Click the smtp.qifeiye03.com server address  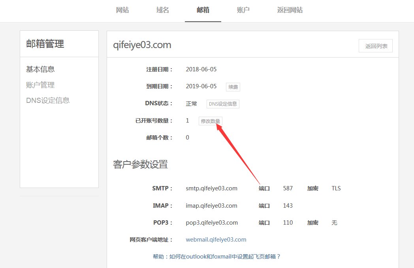pyautogui.click(x=211, y=188)
